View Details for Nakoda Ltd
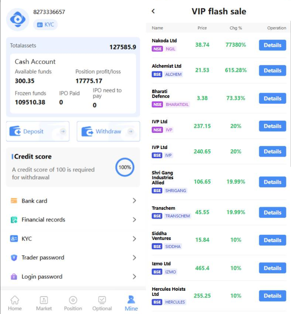Viewport: 291px width, 314px height. pyautogui.click(x=272, y=45)
